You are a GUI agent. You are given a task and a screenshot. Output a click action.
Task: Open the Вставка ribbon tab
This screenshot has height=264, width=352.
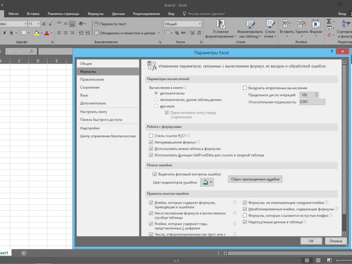pos(33,14)
